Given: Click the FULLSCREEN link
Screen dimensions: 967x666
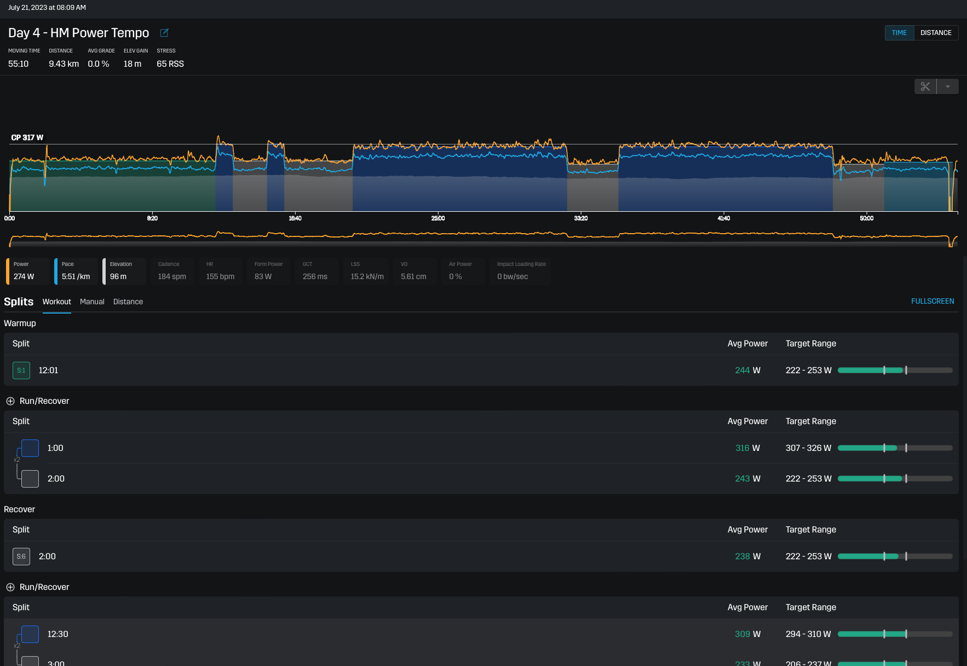Looking at the screenshot, I should tap(933, 302).
